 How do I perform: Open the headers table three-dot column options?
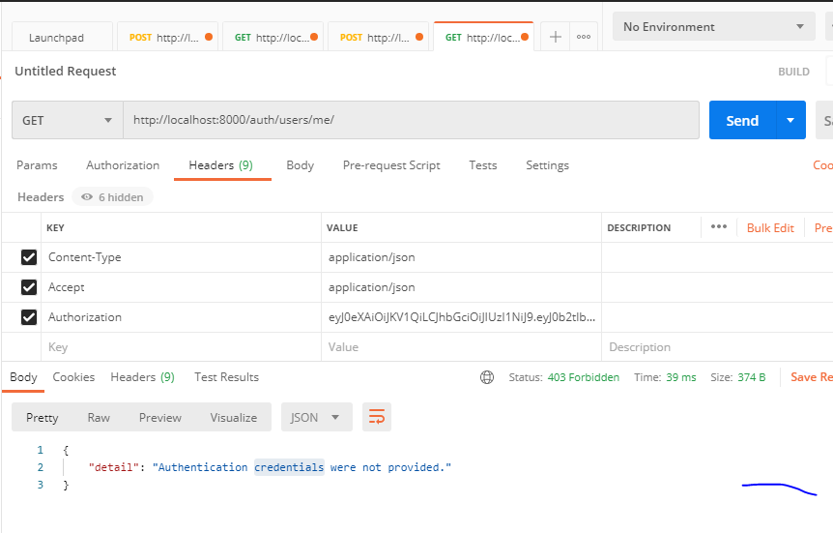click(719, 226)
